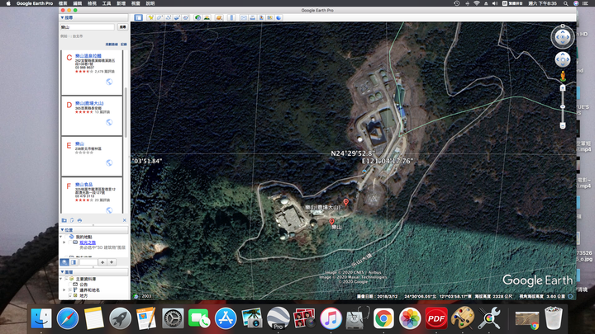Open the 樂山溫泉拉麵 search result link
The height and width of the screenshot is (334, 595).
pos(88,55)
